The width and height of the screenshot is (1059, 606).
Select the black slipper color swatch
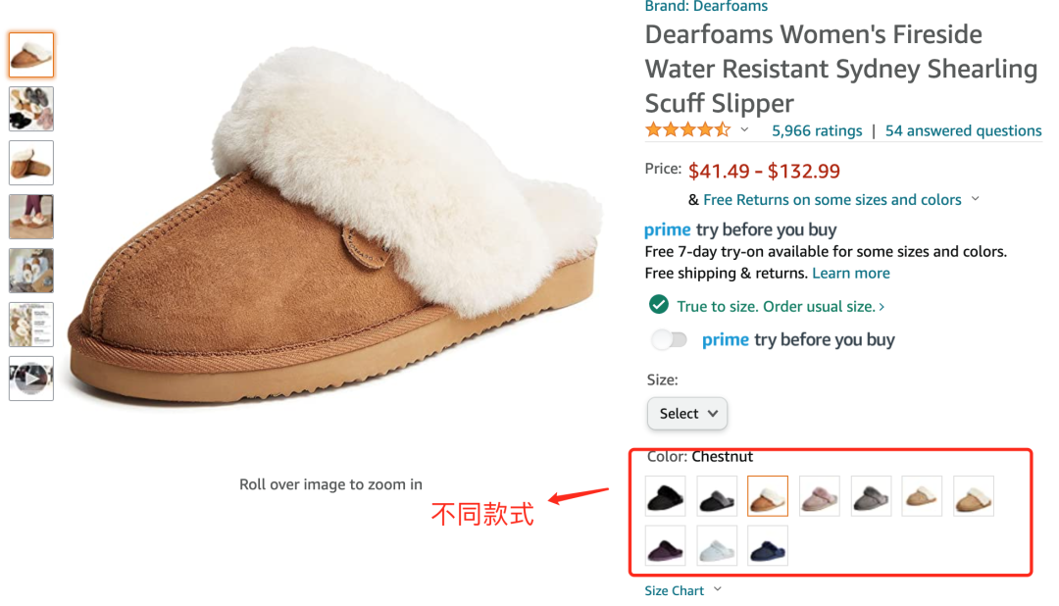click(665, 496)
